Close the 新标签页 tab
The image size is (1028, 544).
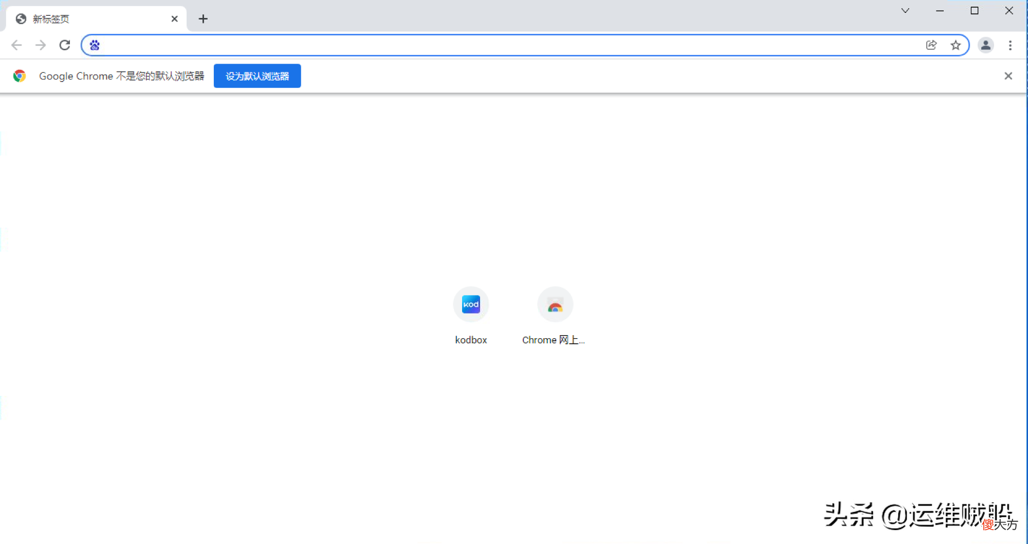pos(175,19)
